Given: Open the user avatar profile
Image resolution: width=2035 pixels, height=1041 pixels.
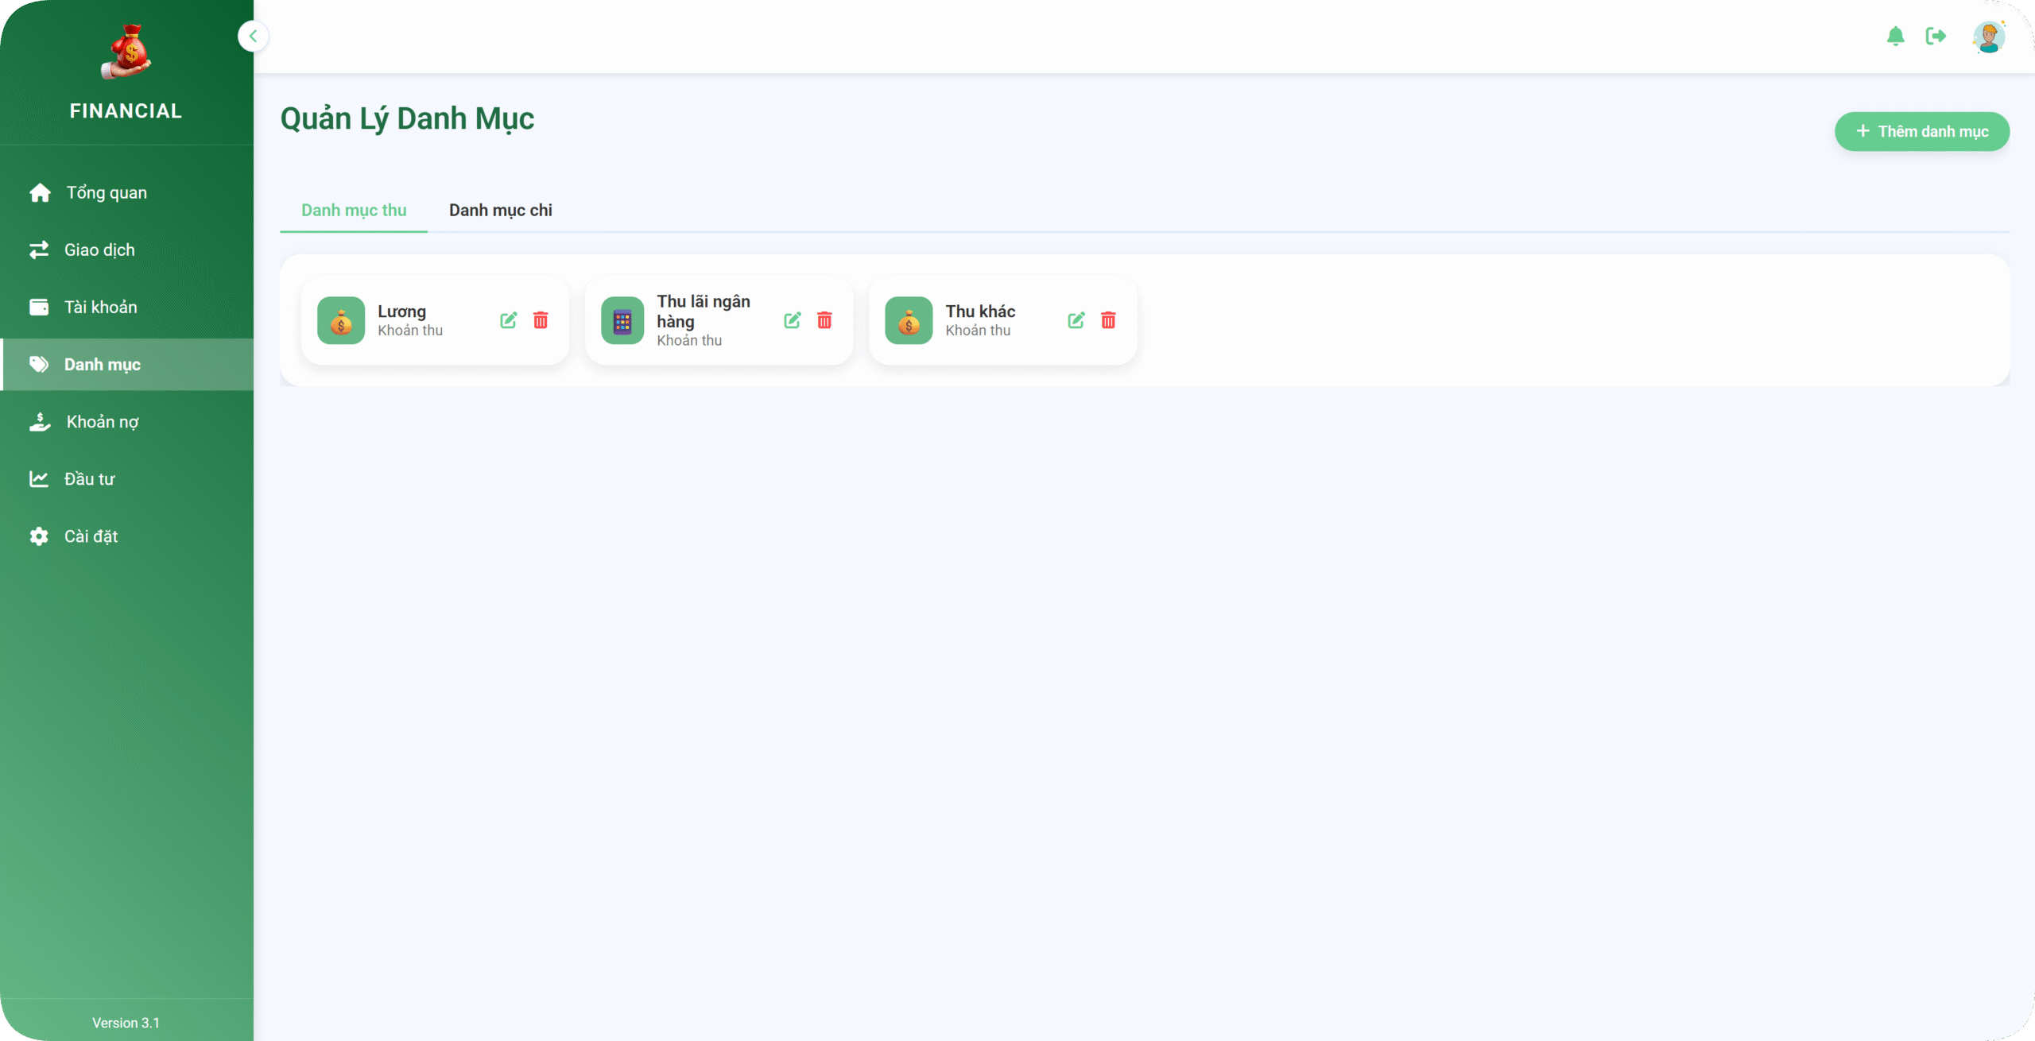Looking at the screenshot, I should pos(1988,37).
